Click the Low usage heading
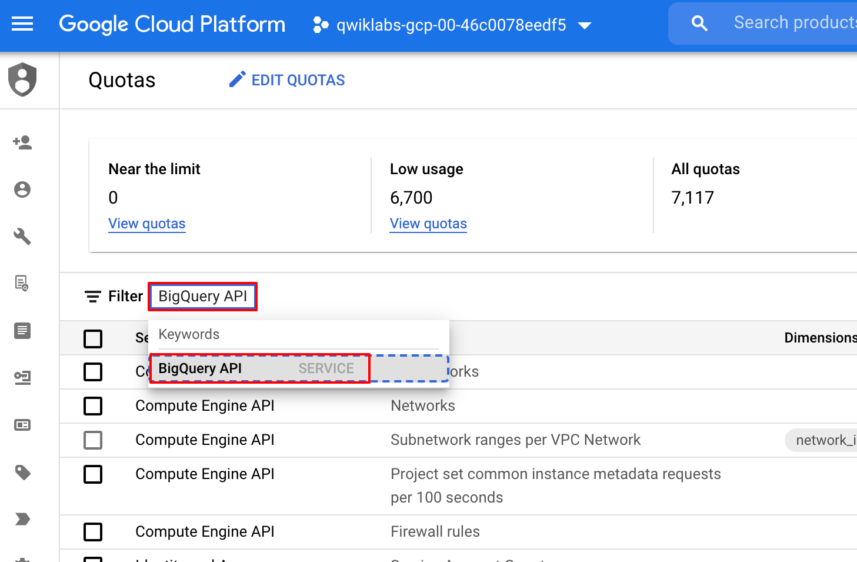857x562 pixels. point(426,169)
